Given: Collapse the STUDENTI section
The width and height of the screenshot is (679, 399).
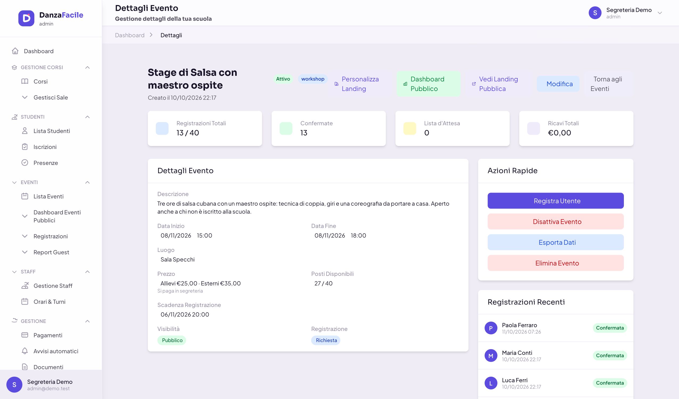Looking at the screenshot, I should (87, 117).
